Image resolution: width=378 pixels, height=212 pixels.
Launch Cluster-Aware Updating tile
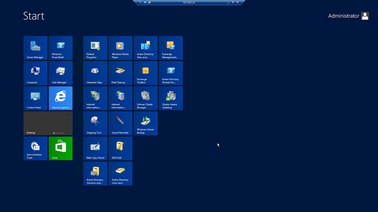click(x=171, y=98)
